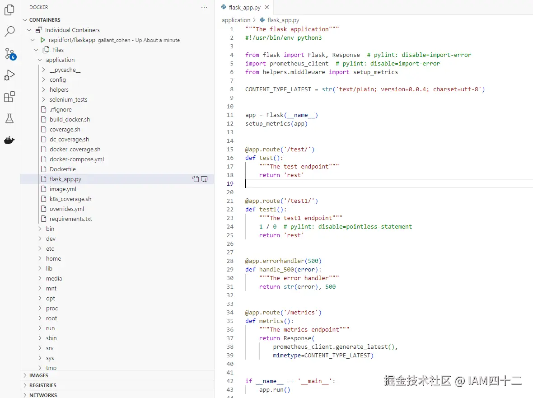Open docker_coverage.sh file
This screenshot has height=398, width=533.
[75, 149]
